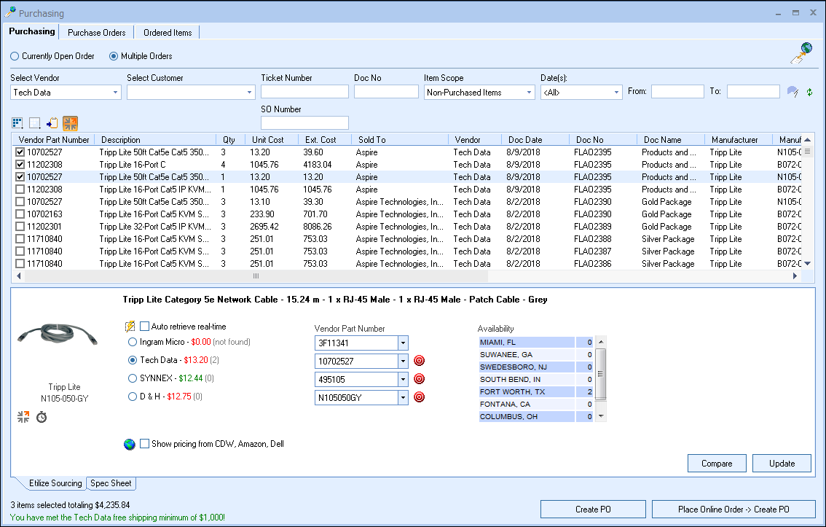Click the Ticket Number input field
The image size is (826, 527).
[304, 92]
